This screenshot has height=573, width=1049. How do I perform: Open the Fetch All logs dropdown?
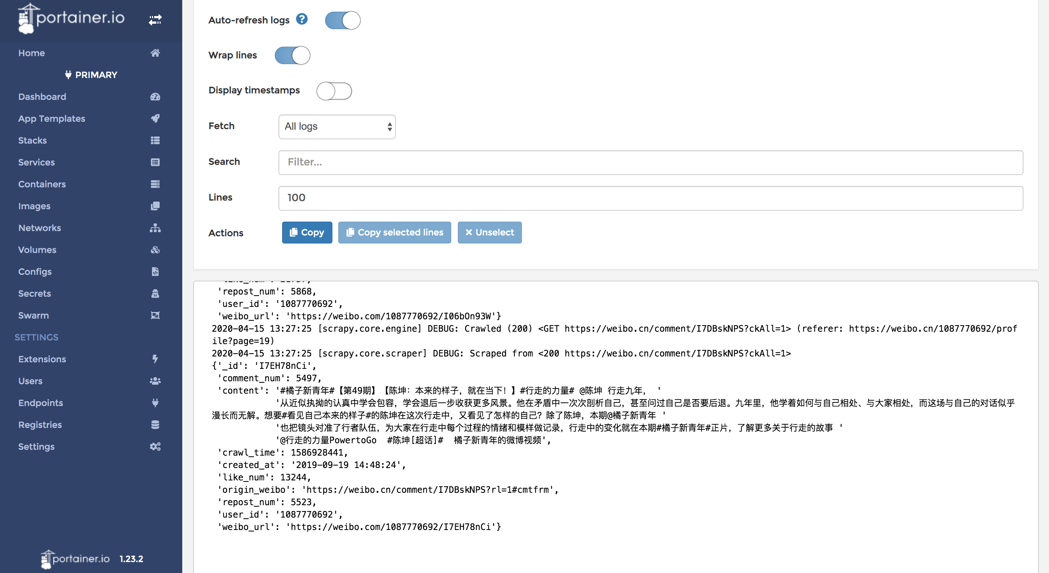pos(337,126)
